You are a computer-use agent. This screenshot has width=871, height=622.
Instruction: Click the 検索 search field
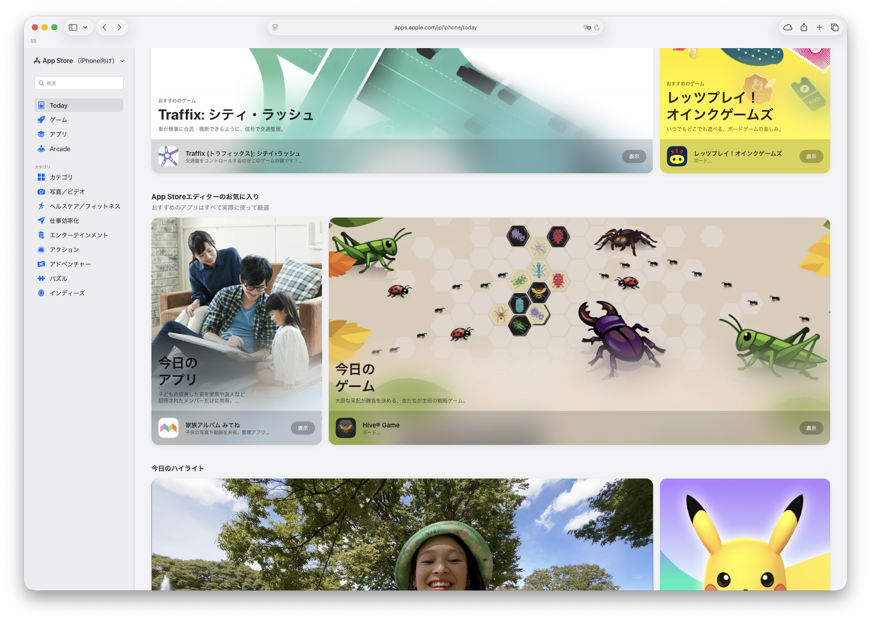pos(79,83)
